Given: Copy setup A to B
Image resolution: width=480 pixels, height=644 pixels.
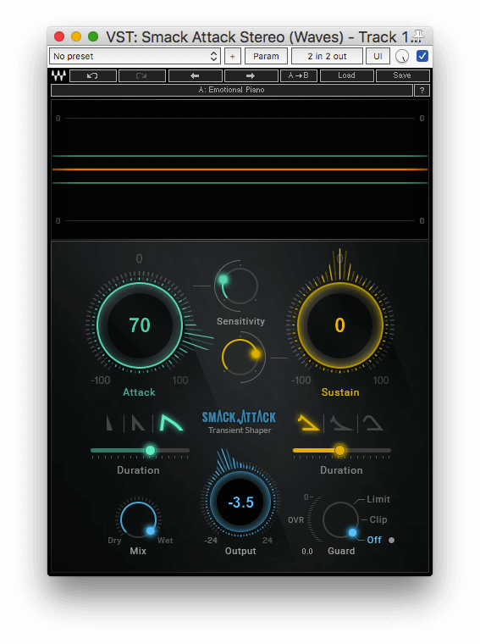Looking at the screenshot, I should tap(299, 75).
